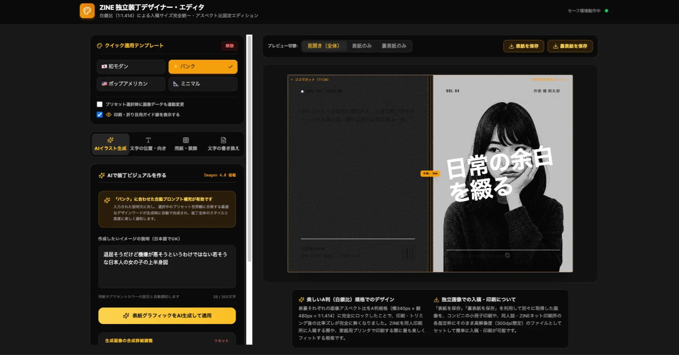The width and height of the screenshot is (679, 355).
Task: Click the download icon on 裏表紙を保存
Action: tap(556, 46)
